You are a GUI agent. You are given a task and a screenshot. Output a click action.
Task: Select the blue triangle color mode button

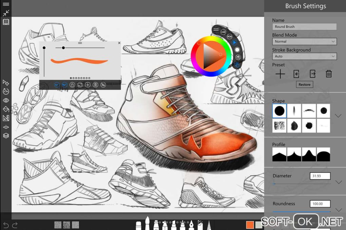click(x=234, y=42)
